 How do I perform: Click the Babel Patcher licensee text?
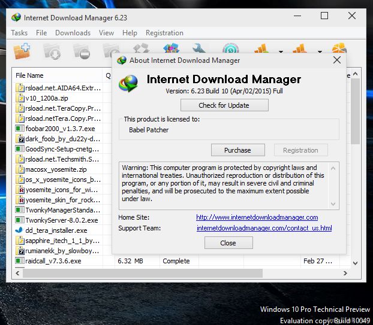coord(149,130)
